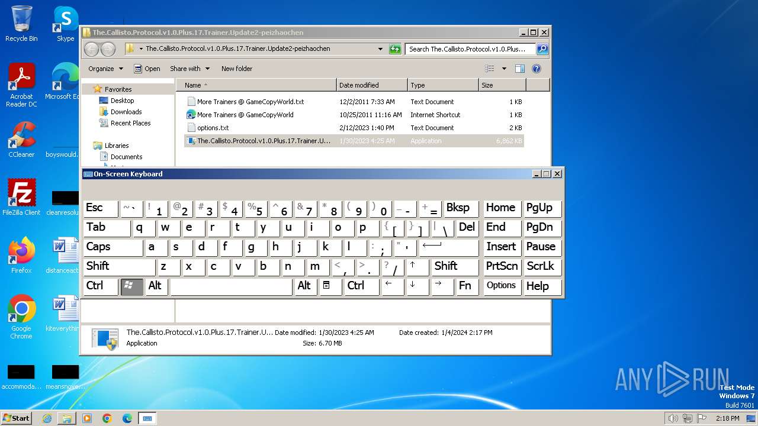Click the Bksp key on On-Screen Keyboard
The height and width of the screenshot is (426, 758).
coord(461,208)
